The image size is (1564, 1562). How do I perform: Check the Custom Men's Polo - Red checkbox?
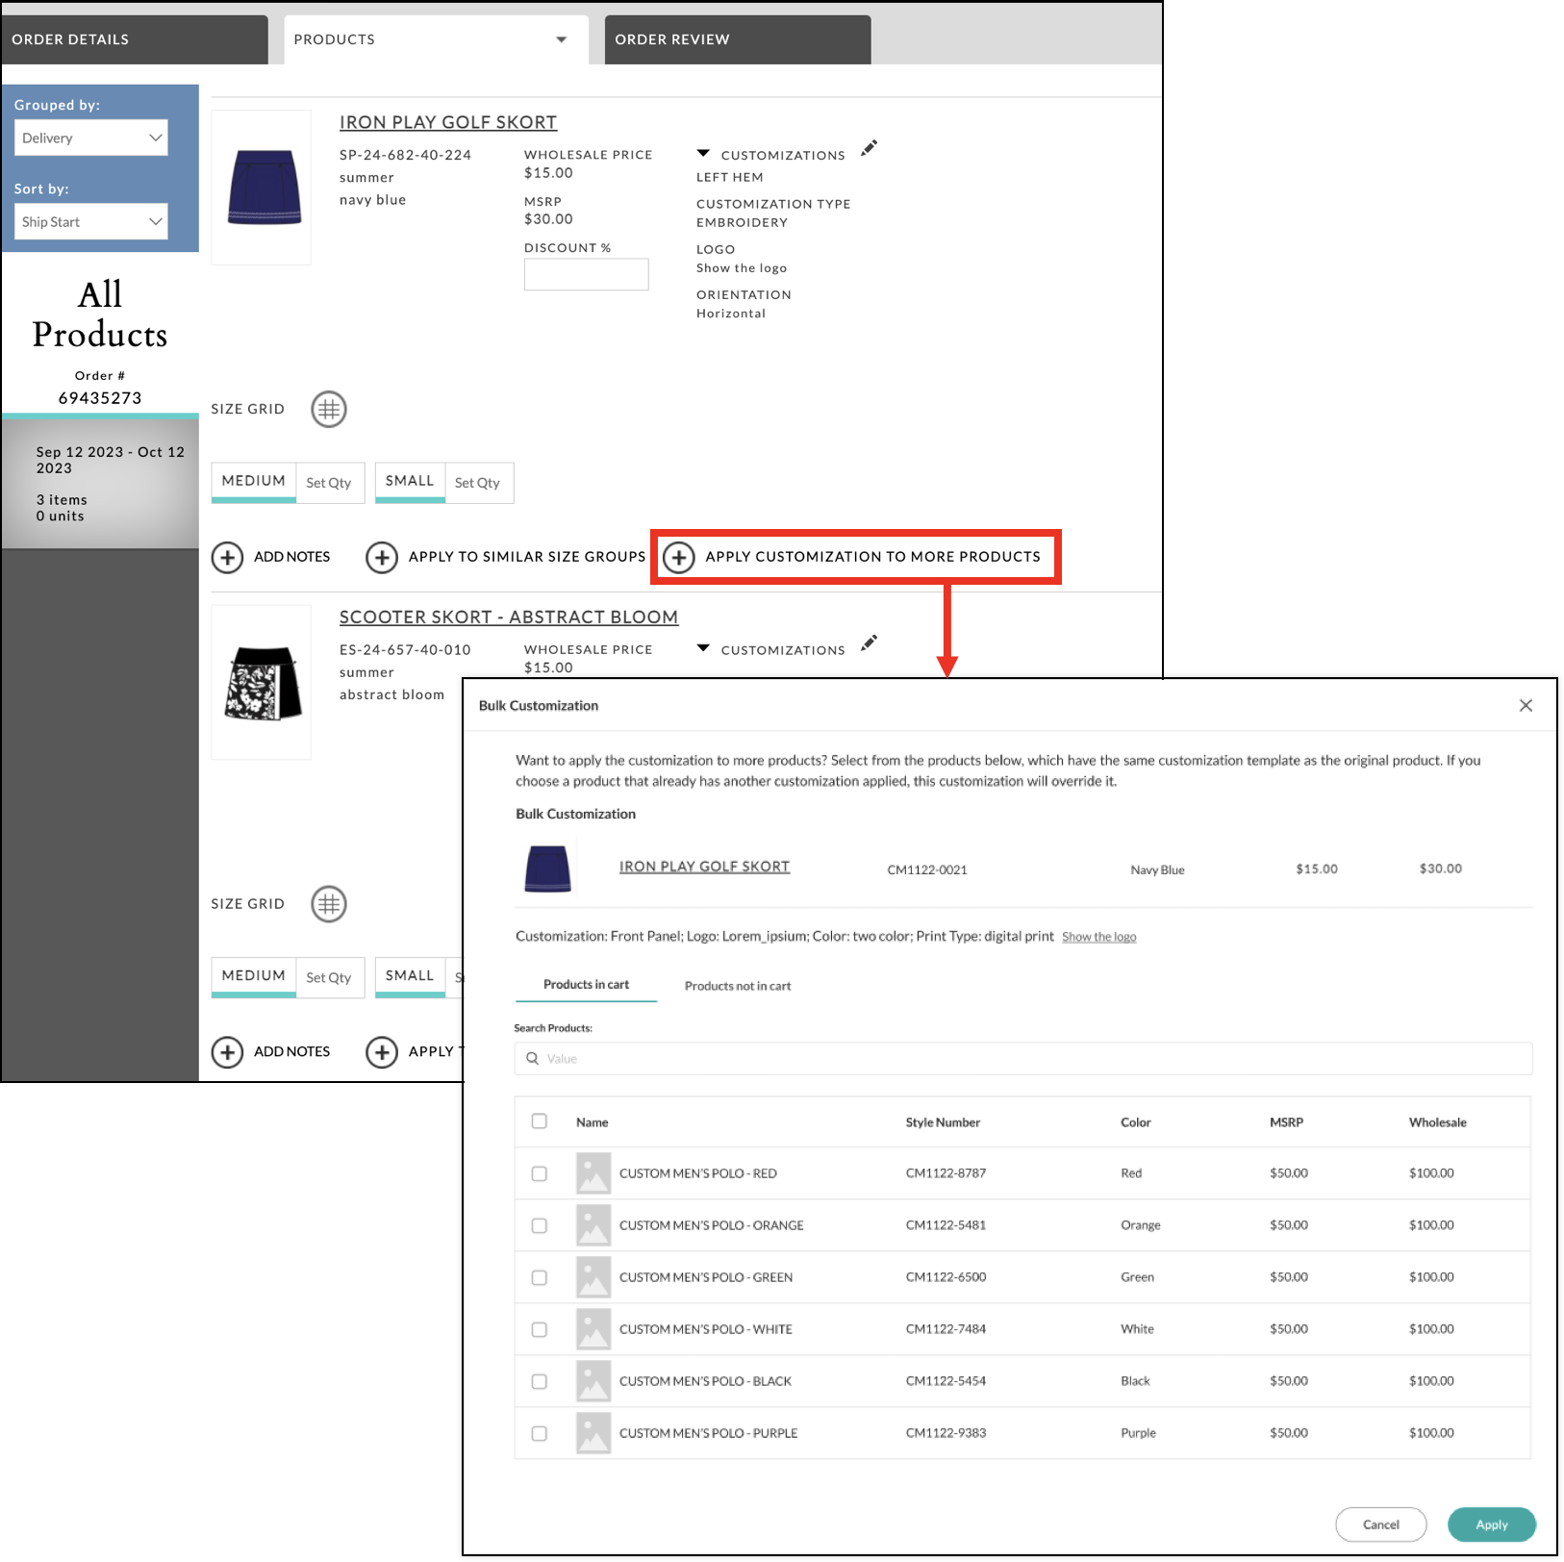pos(539,1172)
